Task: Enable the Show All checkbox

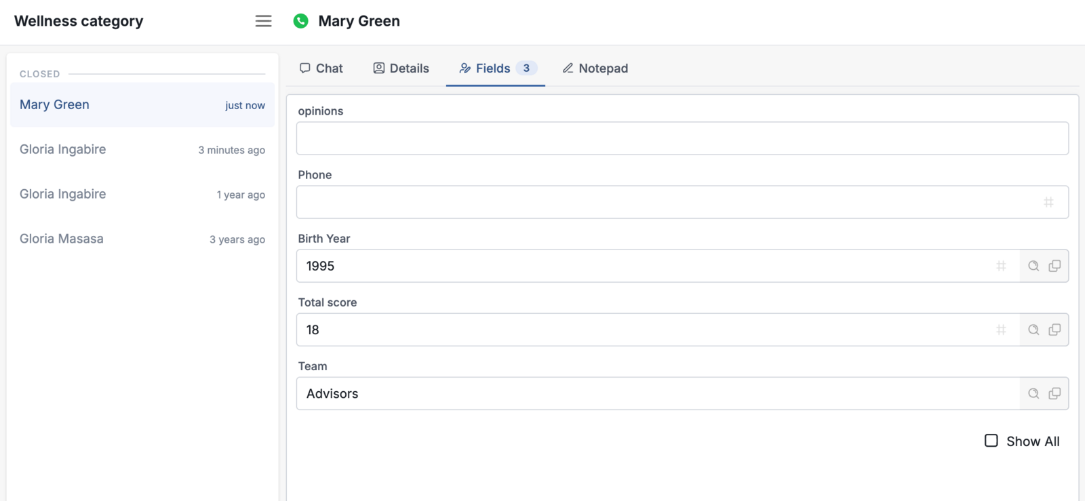Action: click(x=991, y=441)
